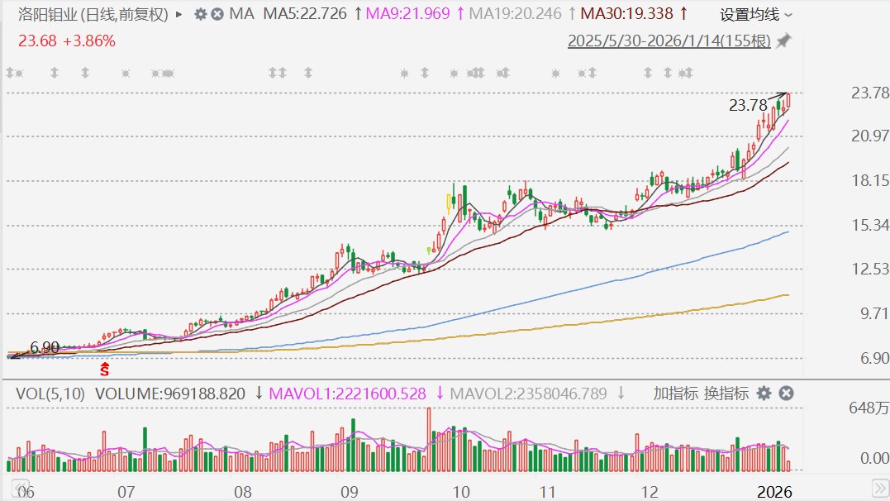Open the 洛阳钼业 (日线,前复权) period selector

[x=93, y=14]
